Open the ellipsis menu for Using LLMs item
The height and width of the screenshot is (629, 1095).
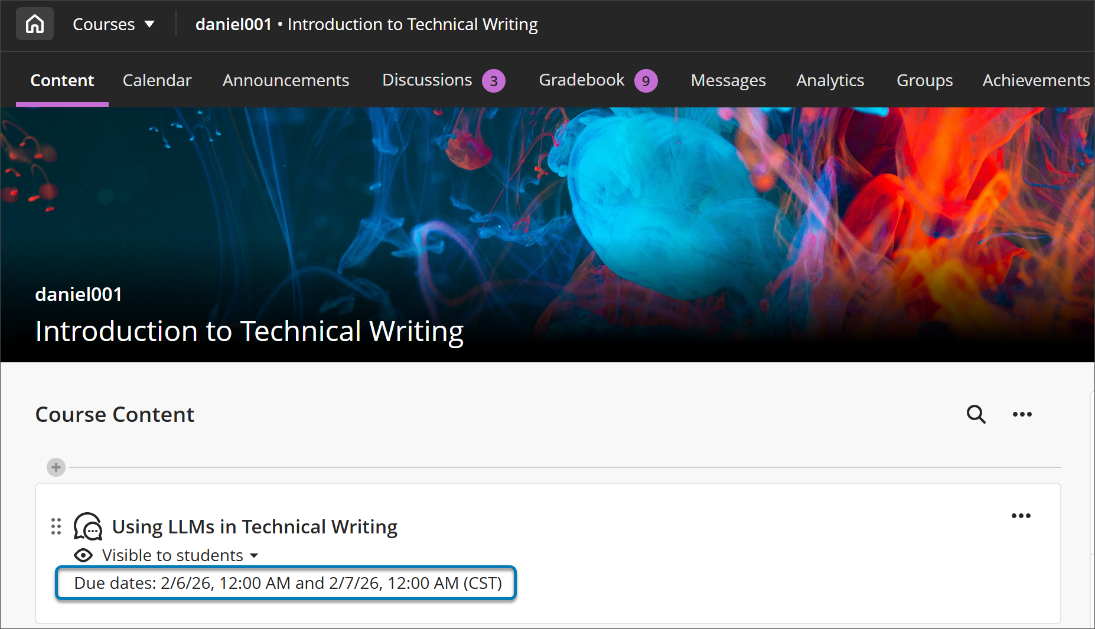(x=1021, y=515)
